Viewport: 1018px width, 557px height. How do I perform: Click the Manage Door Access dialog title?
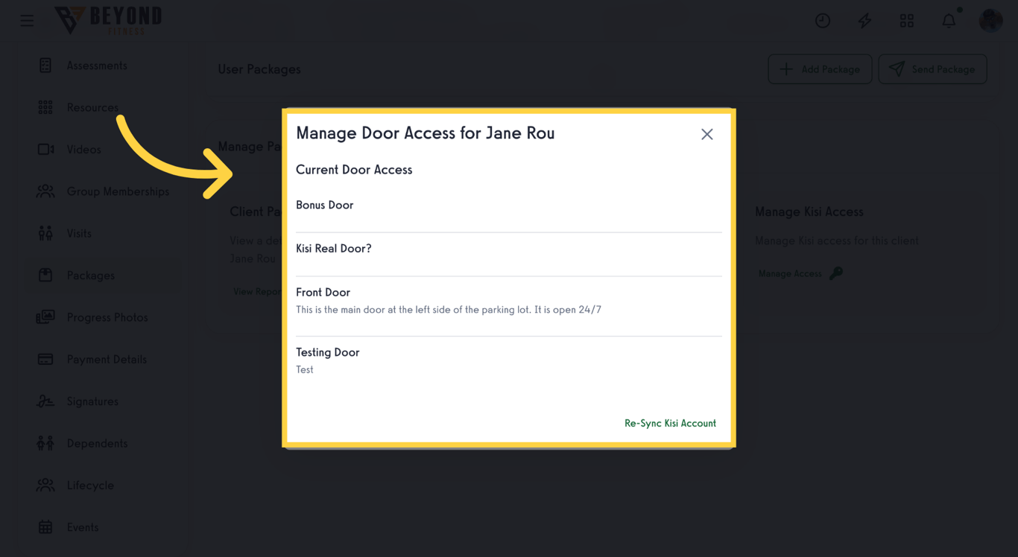(x=426, y=133)
